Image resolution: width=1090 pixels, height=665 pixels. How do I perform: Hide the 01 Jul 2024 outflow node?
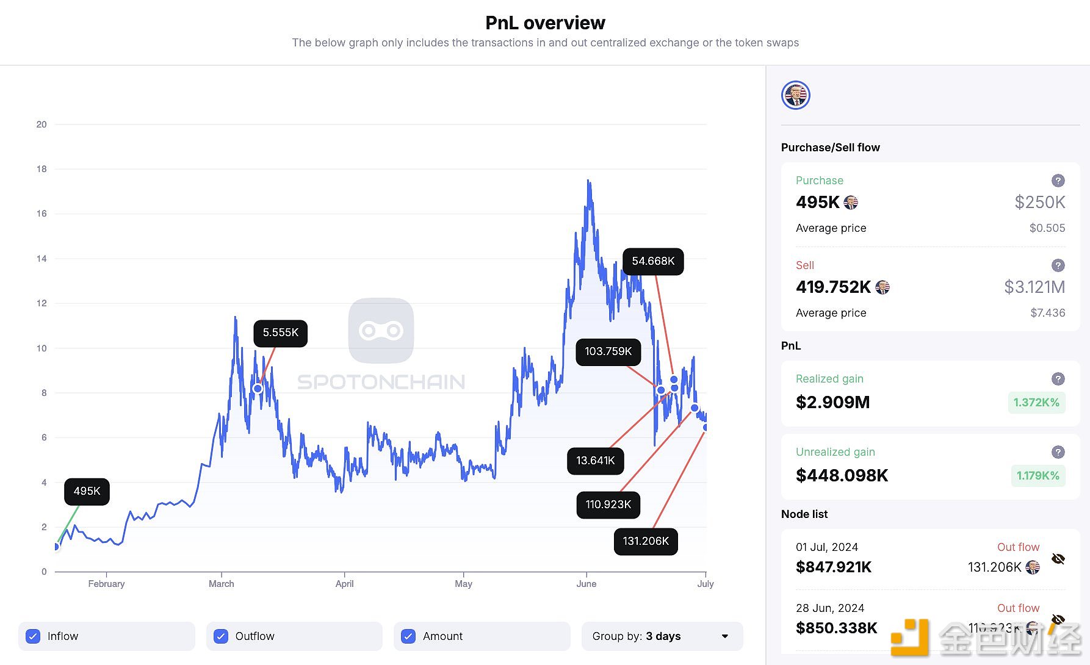click(x=1058, y=559)
